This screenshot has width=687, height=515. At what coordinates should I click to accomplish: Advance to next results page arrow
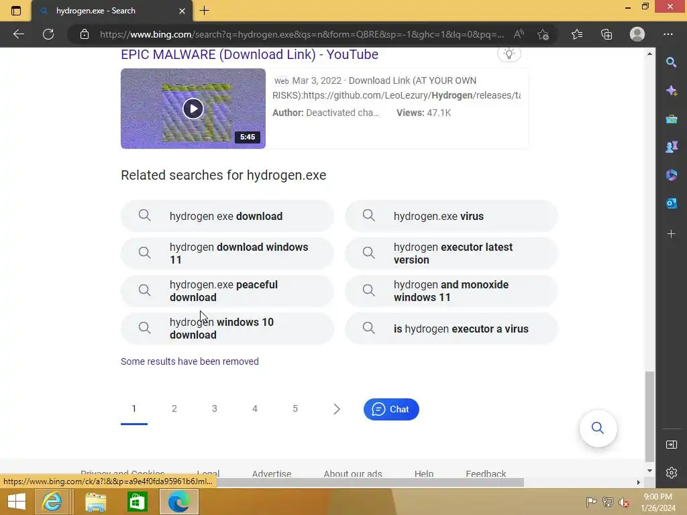336,409
